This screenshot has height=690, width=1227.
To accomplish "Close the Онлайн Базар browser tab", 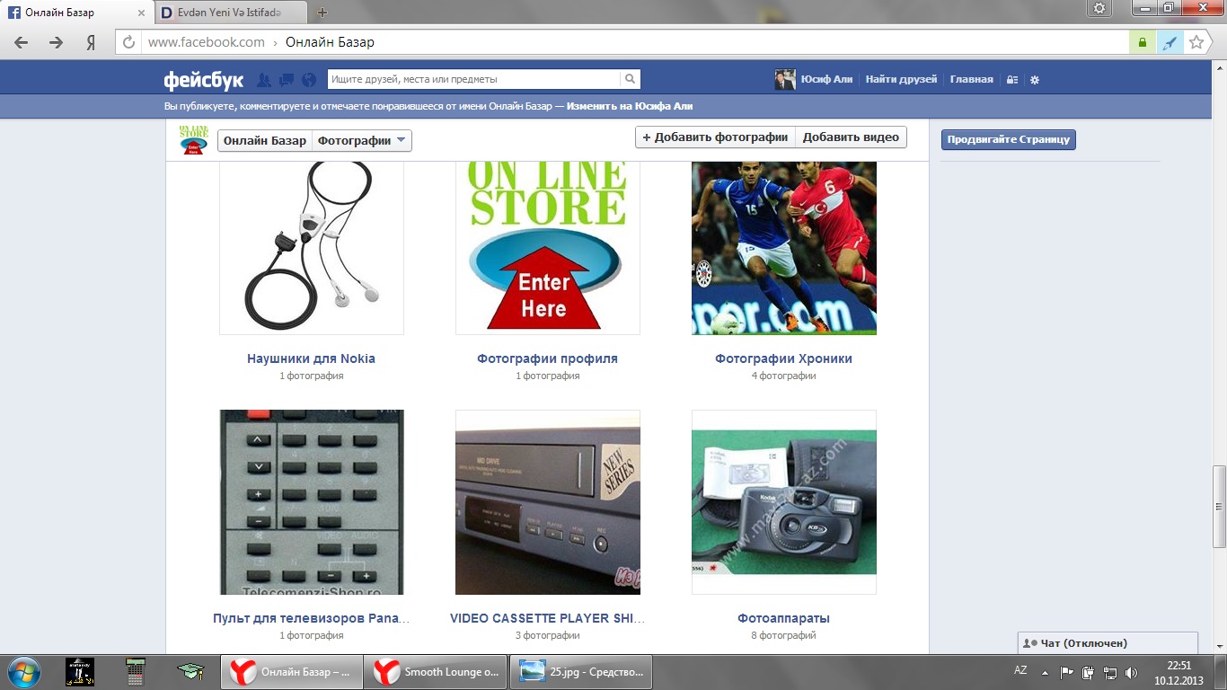I will click(141, 13).
